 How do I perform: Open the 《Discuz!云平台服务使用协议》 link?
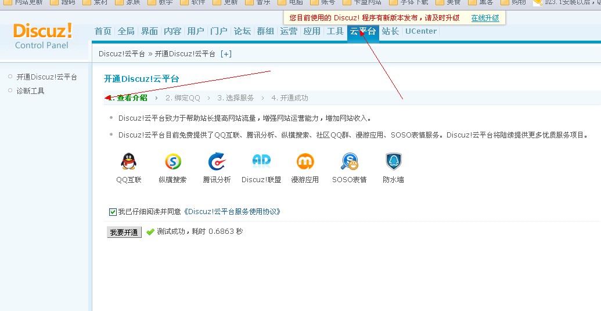tap(232, 211)
